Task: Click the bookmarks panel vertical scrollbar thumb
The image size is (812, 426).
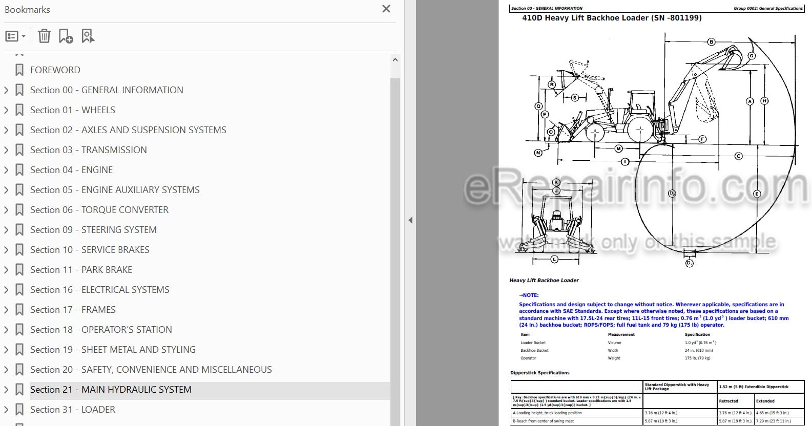Action: click(x=395, y=251)
